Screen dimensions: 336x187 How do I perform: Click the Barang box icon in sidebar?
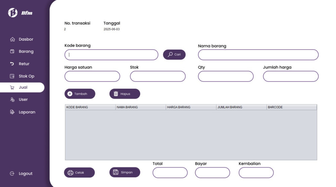pyautogui.click(x=12, y=51)
